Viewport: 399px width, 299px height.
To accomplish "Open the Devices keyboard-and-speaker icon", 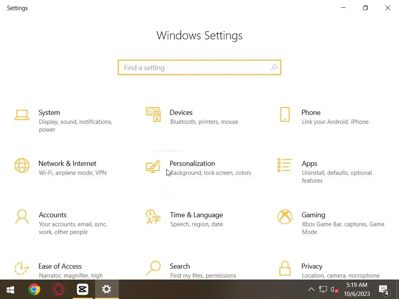I will coord(153,114).
